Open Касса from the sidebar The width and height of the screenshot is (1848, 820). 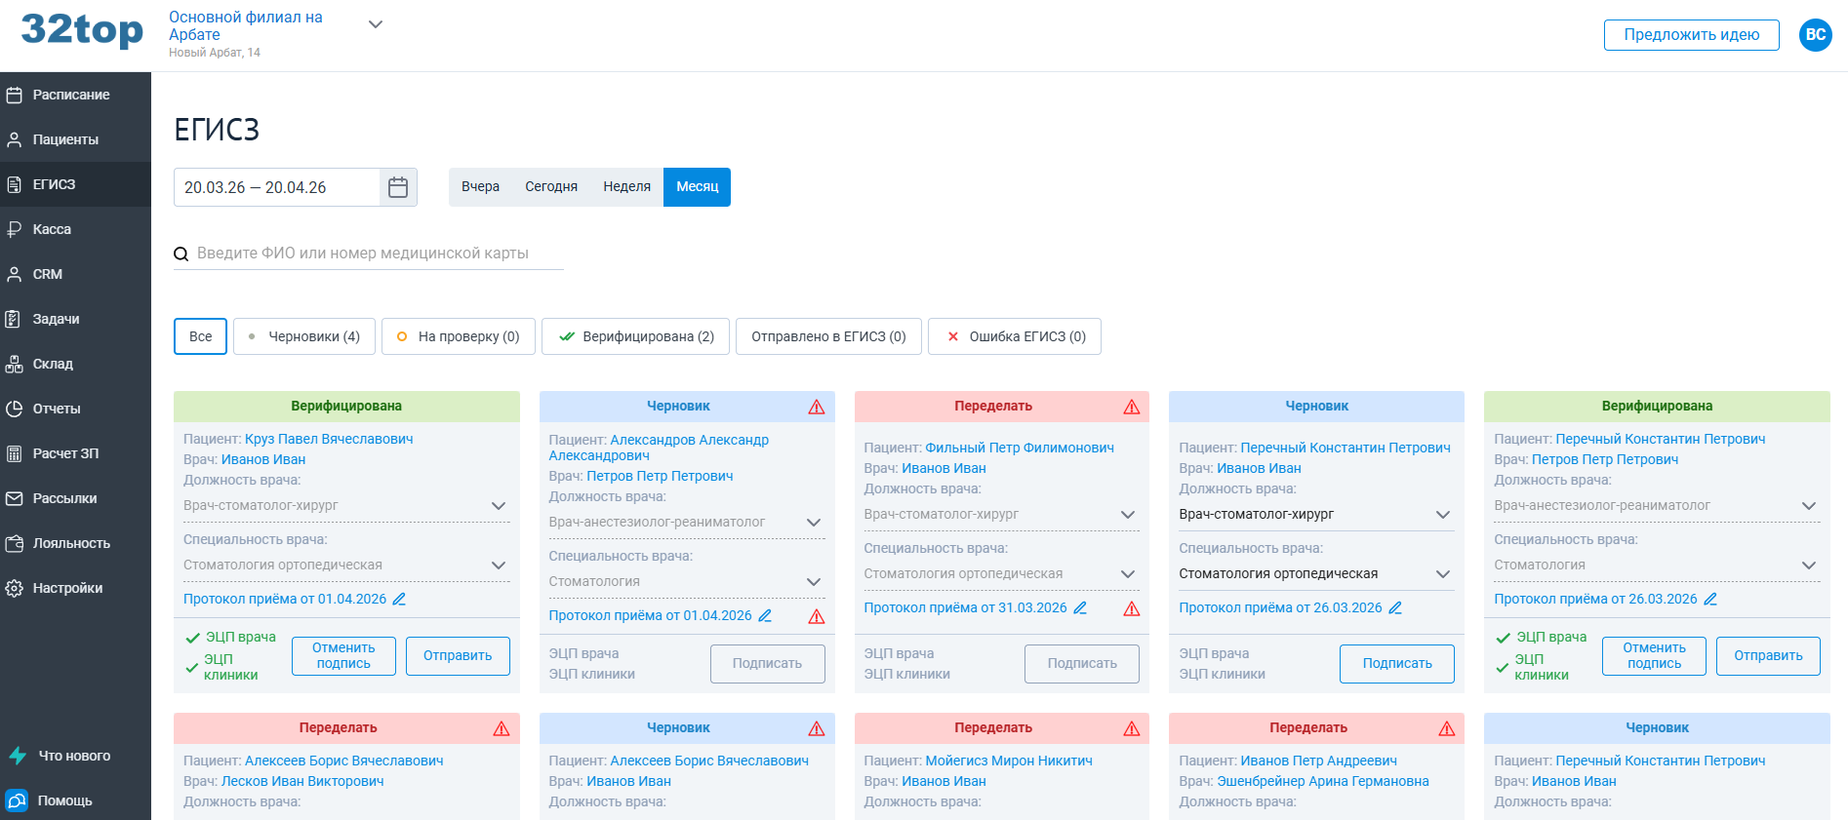[x=52, y=229]
